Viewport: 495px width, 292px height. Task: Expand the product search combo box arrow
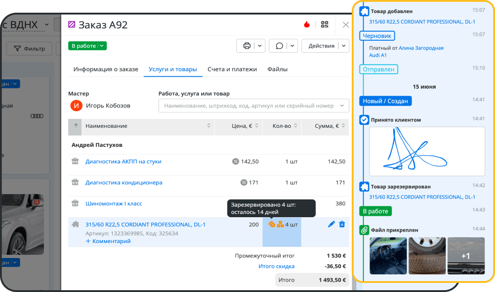pos(342,106)
